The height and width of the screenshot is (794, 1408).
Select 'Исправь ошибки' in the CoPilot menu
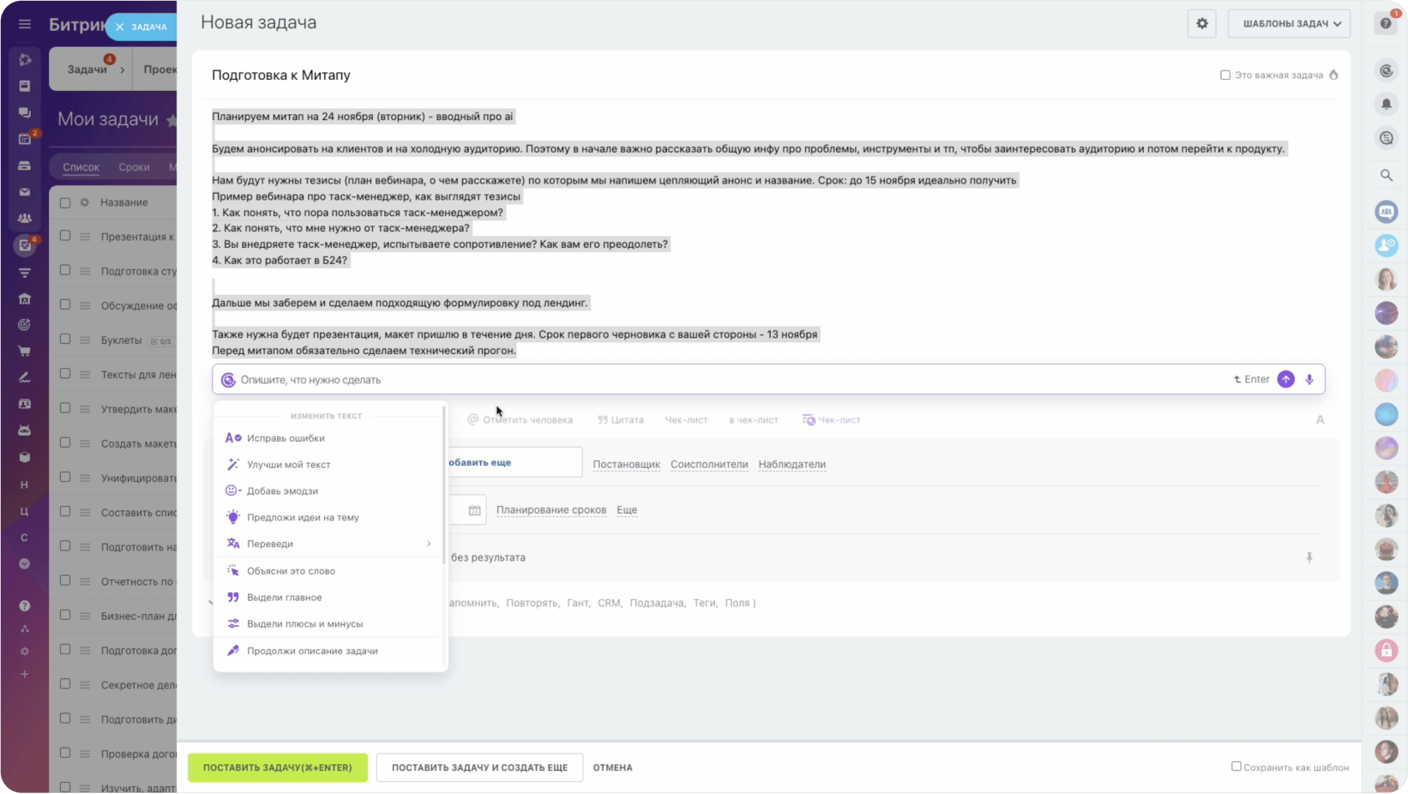(285, 437)
